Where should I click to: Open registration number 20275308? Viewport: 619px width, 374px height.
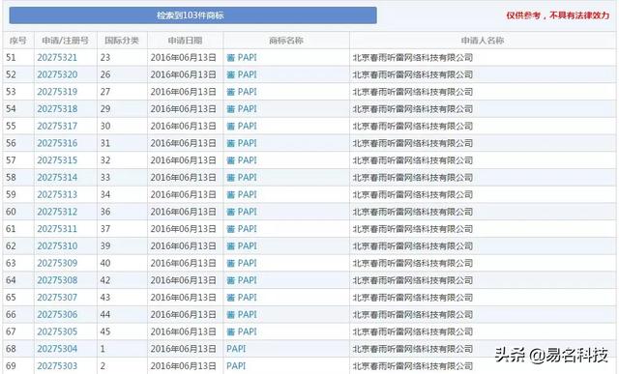coord(57,280)
